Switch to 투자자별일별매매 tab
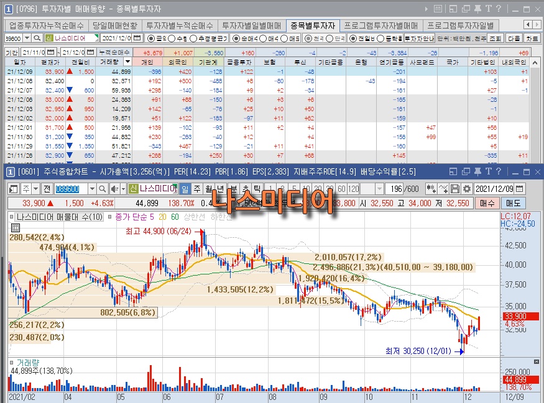Image resolution: width=544 pixels, height=403 pixels. pyautogui.click(x=252, y=25)
